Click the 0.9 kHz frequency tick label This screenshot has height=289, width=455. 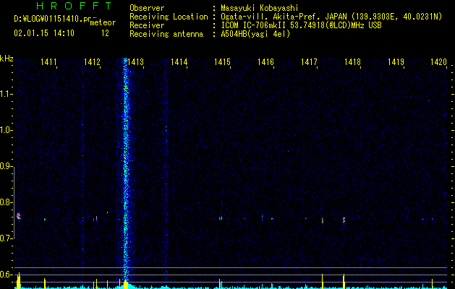pyautogui.click(x=6, y=166)
